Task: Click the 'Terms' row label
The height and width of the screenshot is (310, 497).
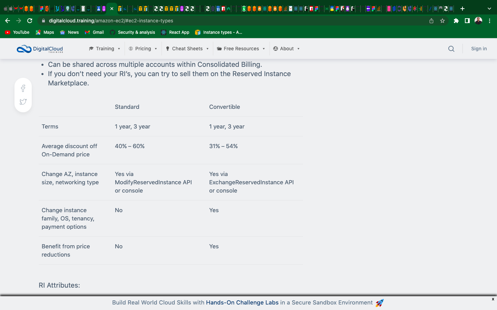Action: pyautogui.click(x=50, y=126)
